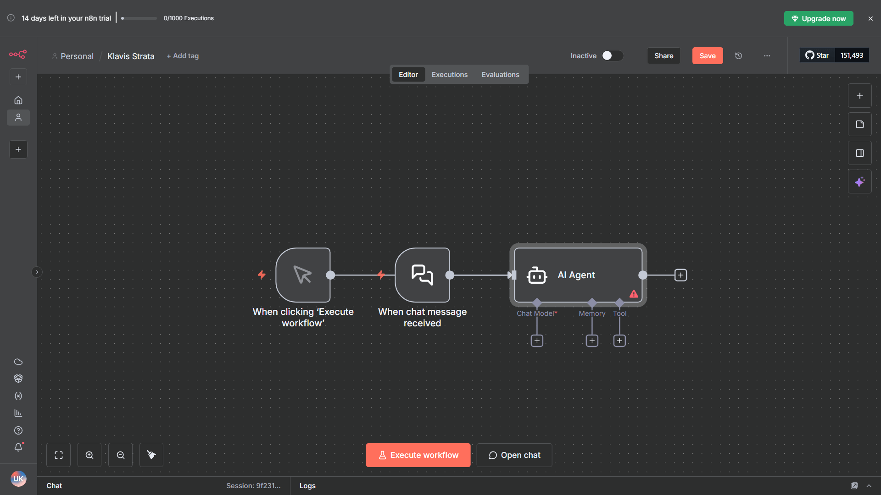
Task: Zoom in on the canvas
Action: click(89, 455)
